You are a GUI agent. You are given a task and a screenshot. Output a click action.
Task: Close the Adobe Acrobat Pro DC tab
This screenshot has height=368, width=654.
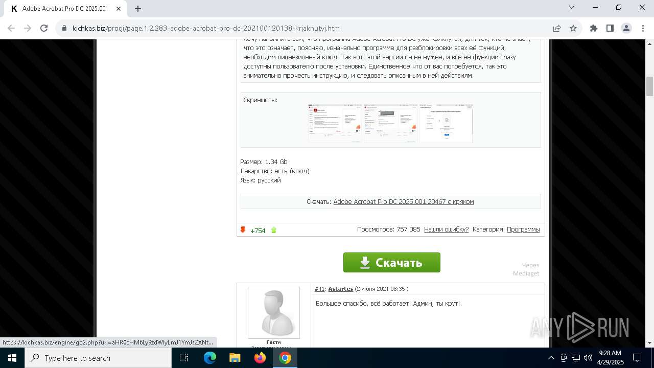click(119, 9)
